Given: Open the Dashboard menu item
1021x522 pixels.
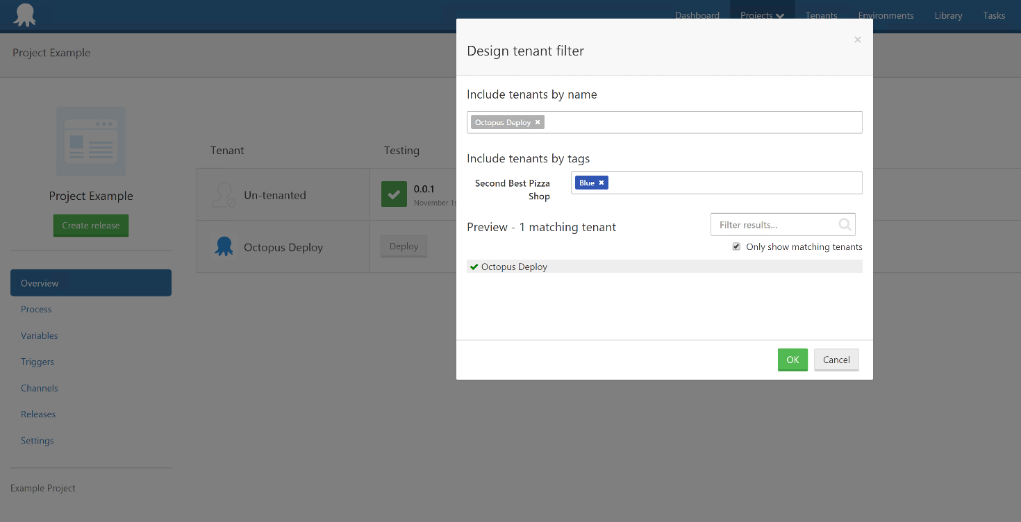Looking at the screenshot, I should [x=697, y=15].
